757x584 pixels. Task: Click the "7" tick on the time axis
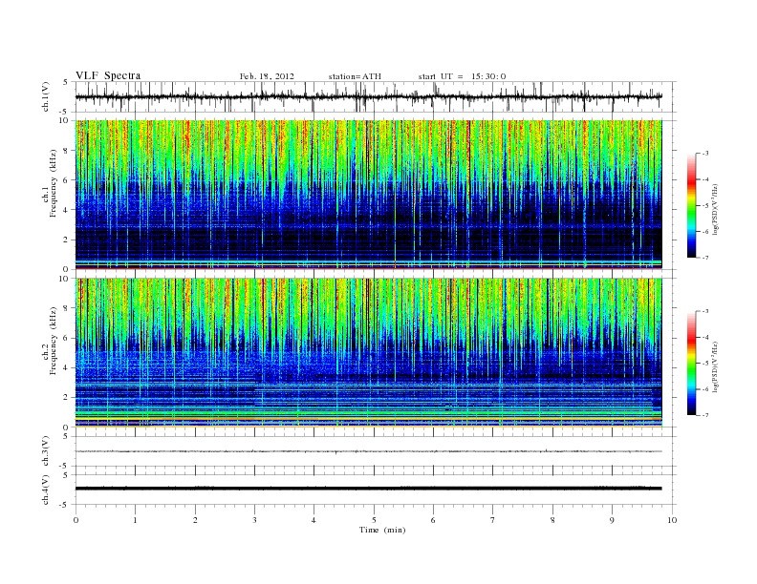493,520
